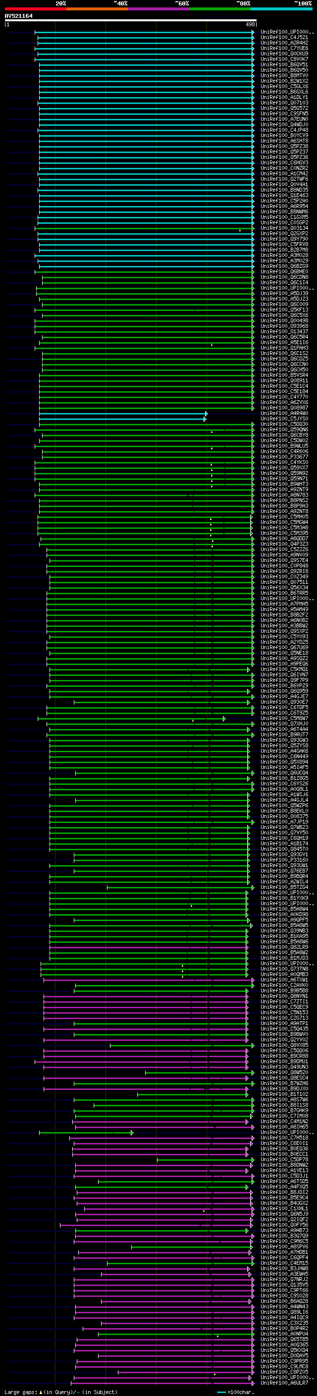Select hit label UniRef100_C2G713
The height and width of the screenshot is (1396, 317).
[x=284, y=1018]
